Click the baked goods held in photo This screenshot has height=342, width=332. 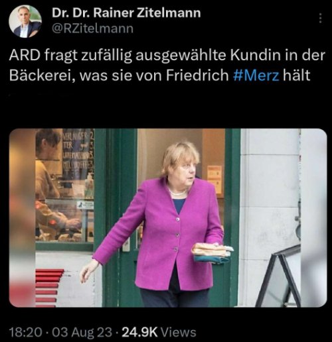point(212,254)
